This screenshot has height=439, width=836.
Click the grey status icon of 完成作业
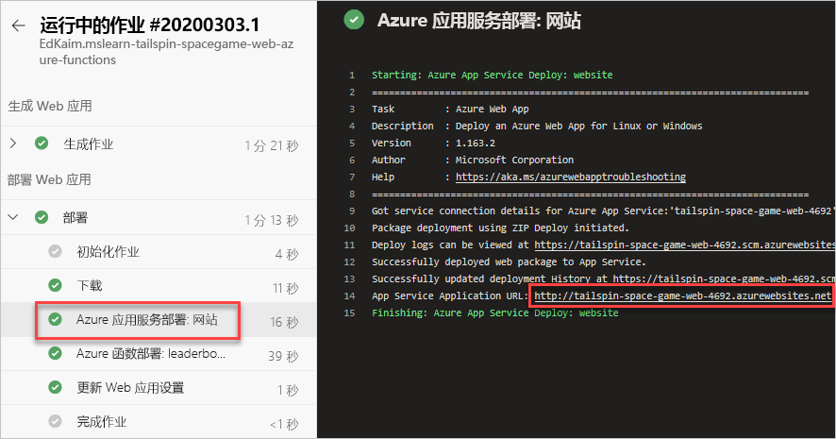tap(55, 421)
